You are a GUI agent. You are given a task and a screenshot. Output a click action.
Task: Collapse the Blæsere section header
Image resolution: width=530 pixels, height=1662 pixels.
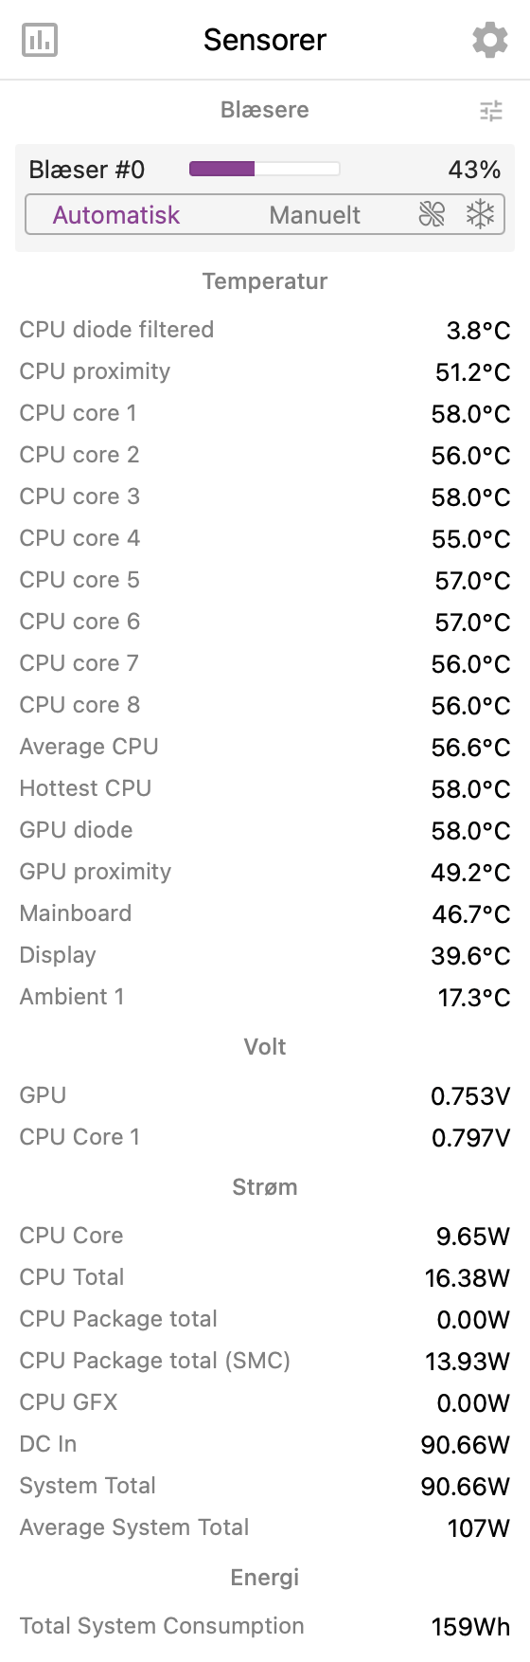pos(265,110)
